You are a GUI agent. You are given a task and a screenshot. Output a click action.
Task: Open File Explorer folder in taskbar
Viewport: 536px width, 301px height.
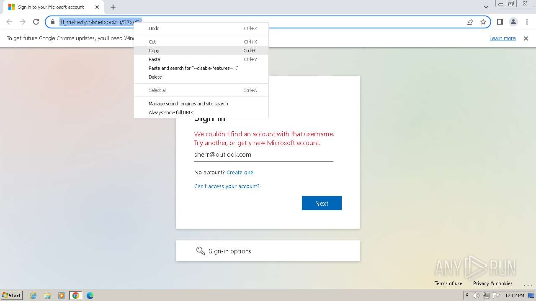point(47,296)
